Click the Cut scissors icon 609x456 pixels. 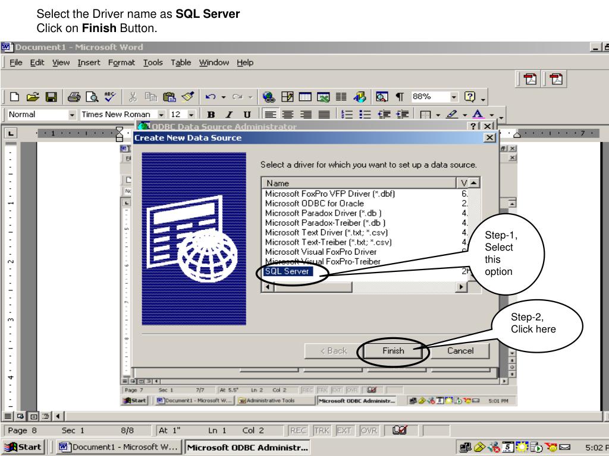pyautogui.click(x=133, y=97)
